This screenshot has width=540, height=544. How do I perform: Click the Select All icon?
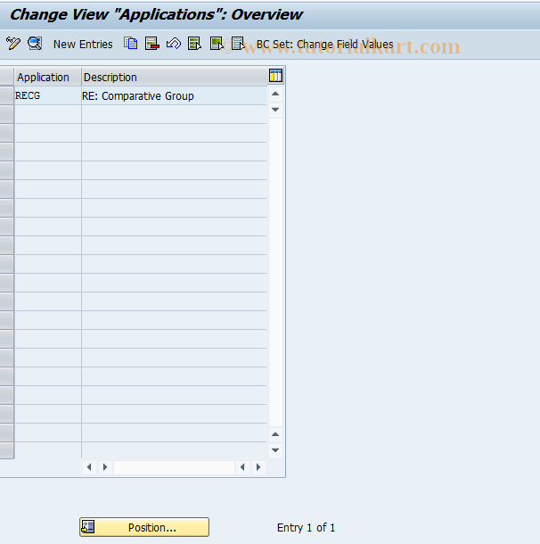coord(194,44)
